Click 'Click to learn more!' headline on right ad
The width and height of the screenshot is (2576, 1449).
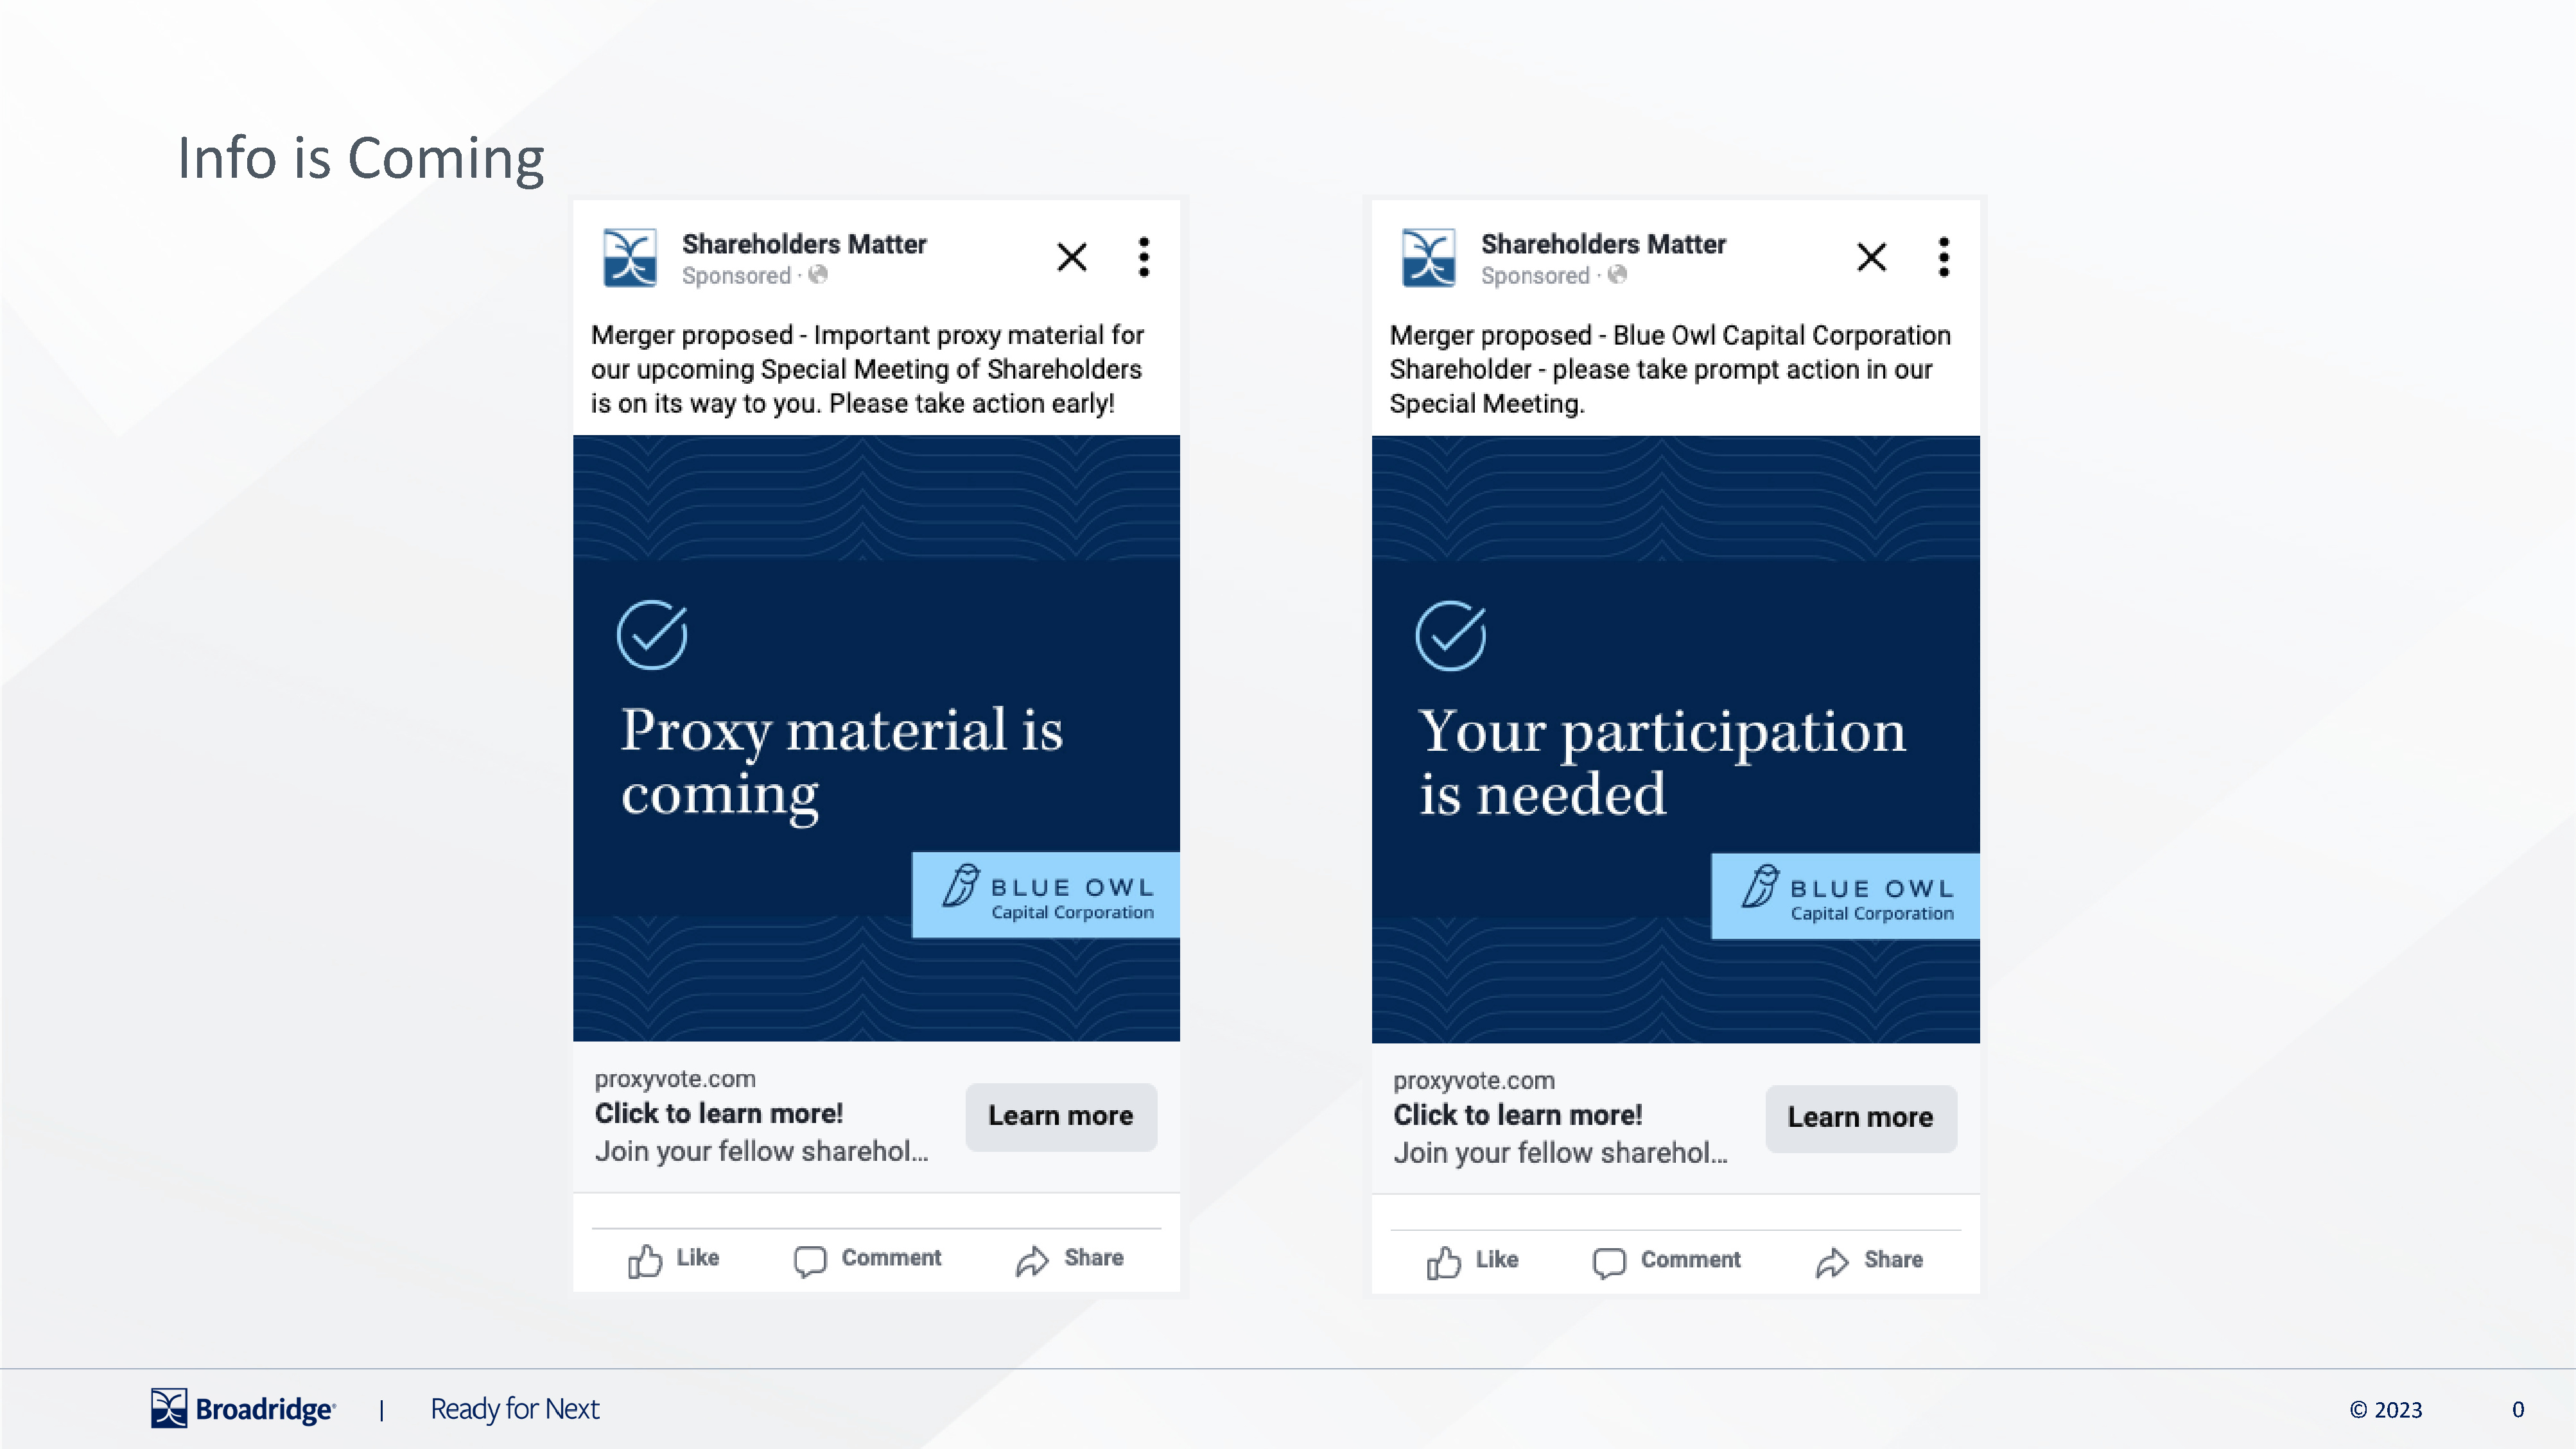coord(1517,1115)
